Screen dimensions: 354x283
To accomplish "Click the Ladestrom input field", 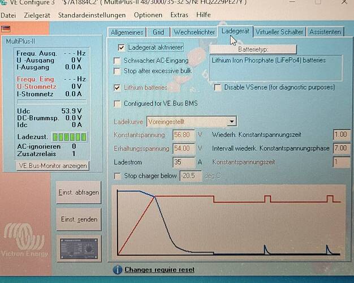I will (184, 162).
